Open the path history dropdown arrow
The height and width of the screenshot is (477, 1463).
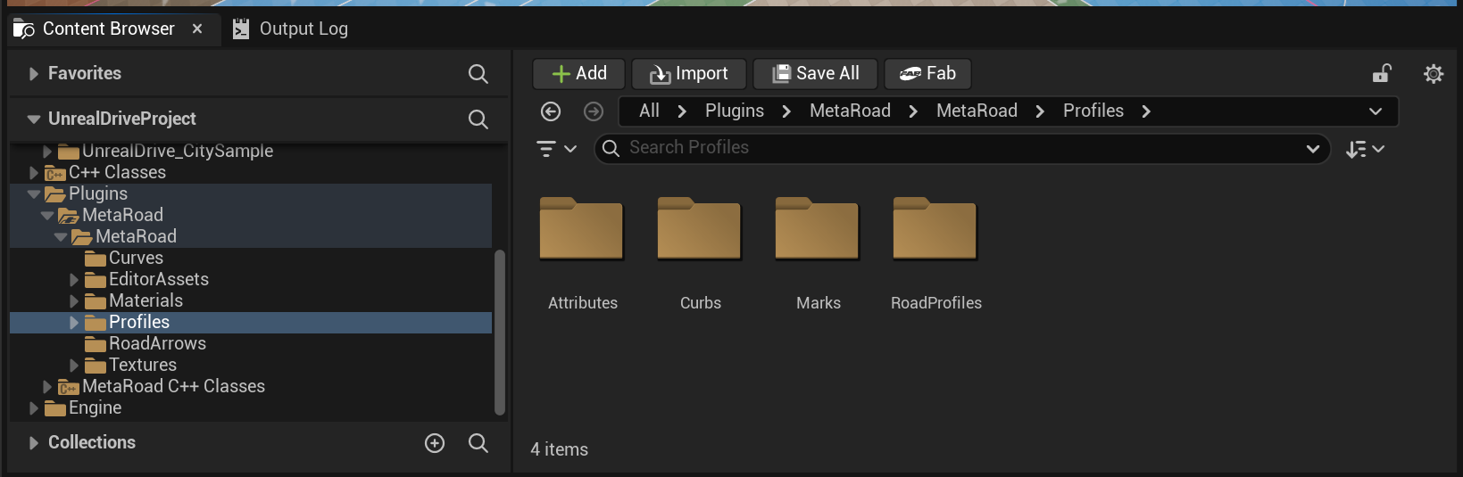pyautogui.click(x=1376, y=111)
